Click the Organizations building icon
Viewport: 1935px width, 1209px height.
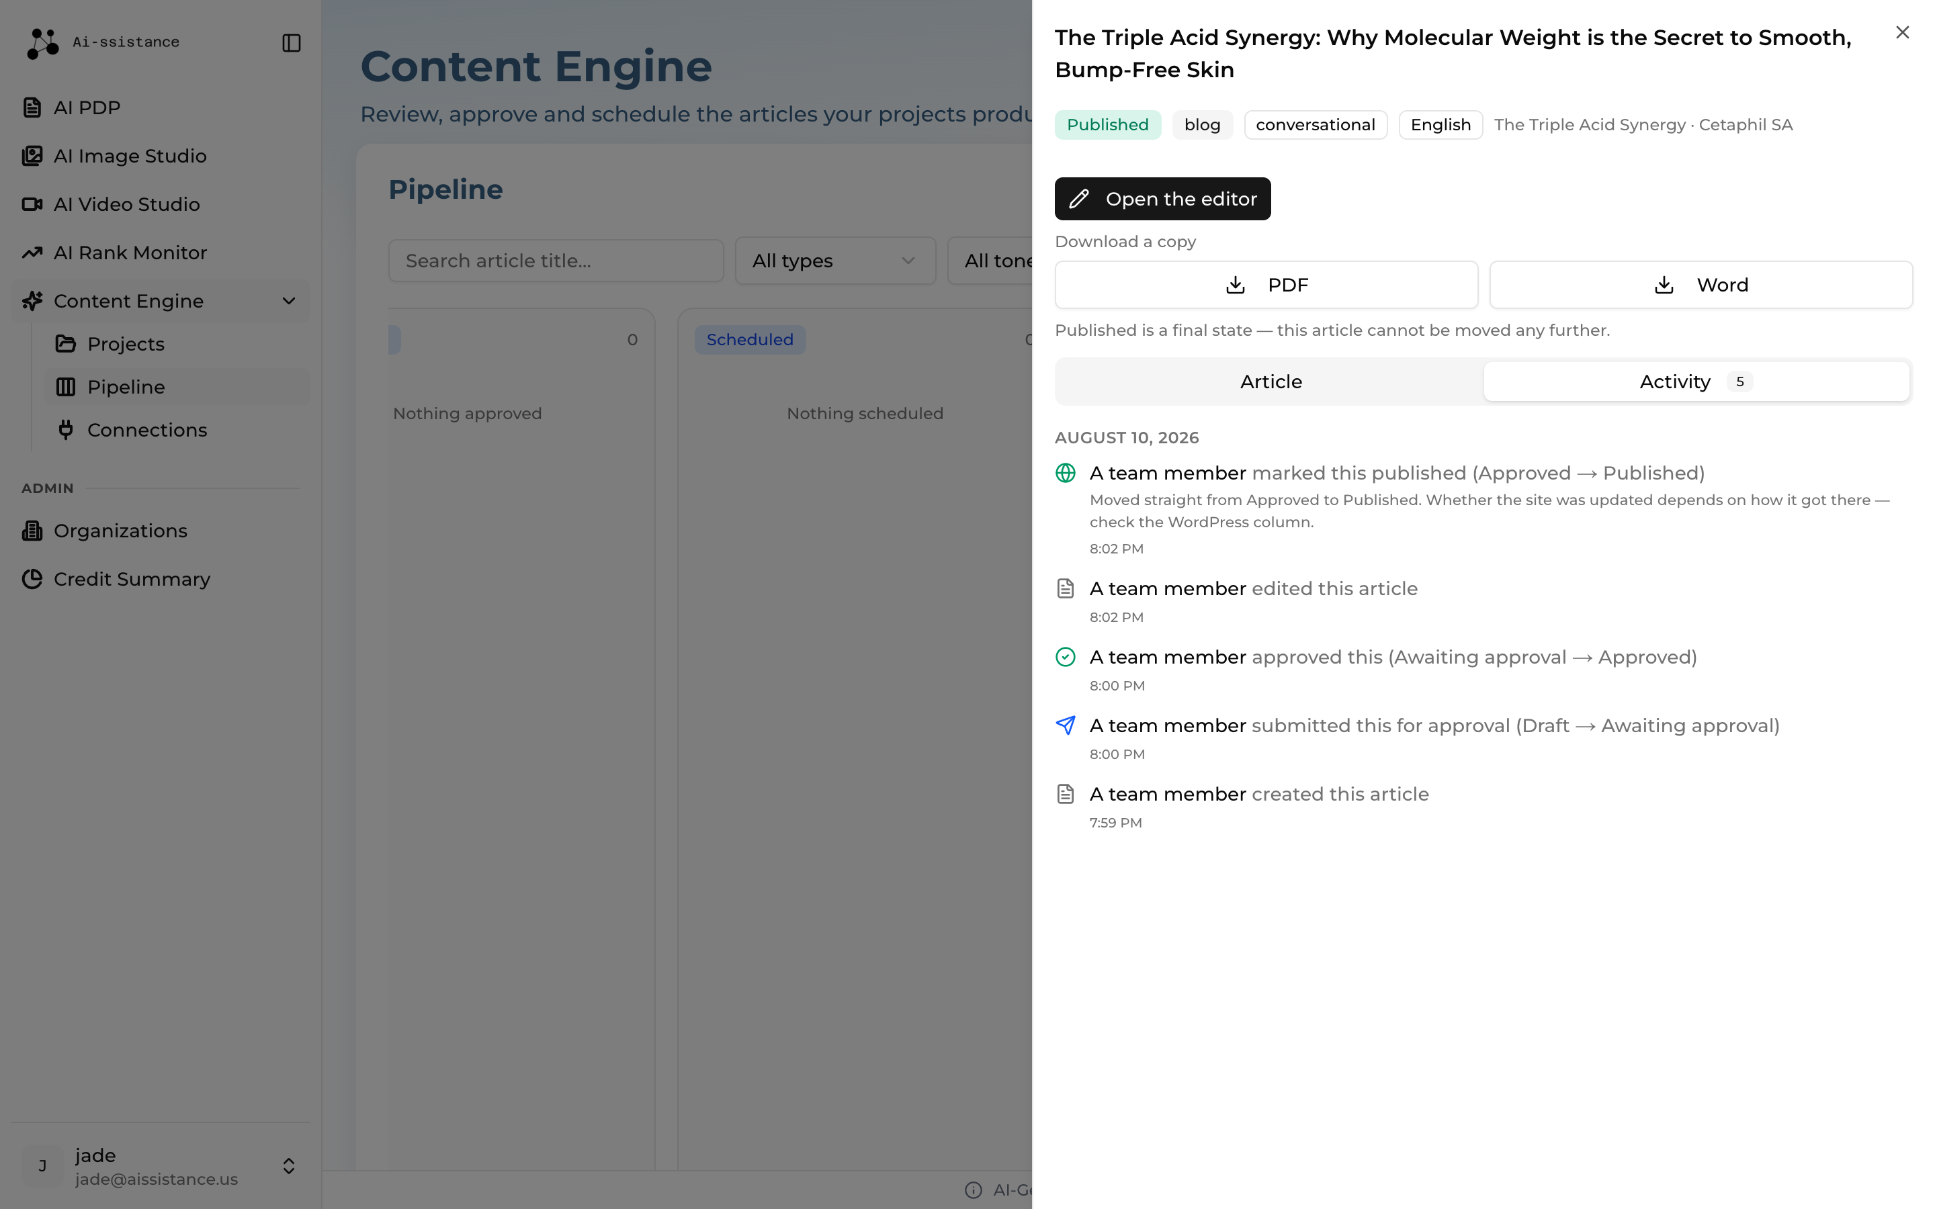tap(32, 531)
